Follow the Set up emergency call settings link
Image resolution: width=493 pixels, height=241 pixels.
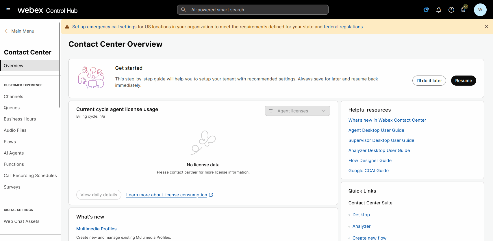[x=104, y=27]
